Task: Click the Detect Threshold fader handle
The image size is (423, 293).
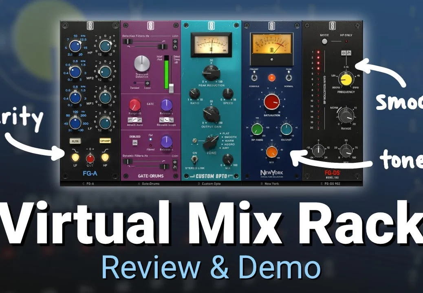Action: pyautogui.click(x=170, y=88)
